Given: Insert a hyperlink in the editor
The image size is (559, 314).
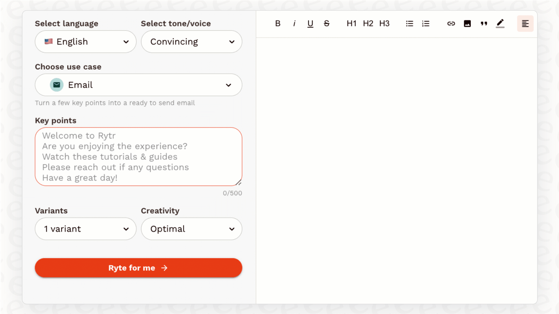Looking at the screenshot, I should [451, 23].
